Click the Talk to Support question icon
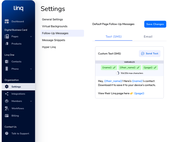The image size is (183, 142). pos(7,134)
